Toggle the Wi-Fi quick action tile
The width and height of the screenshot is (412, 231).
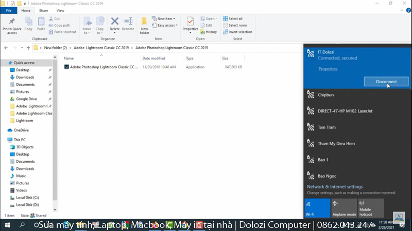(317, 207)
